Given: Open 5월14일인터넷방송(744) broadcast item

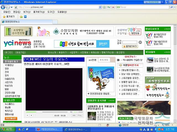Looking at the screenshot, I should coord(158,43).
